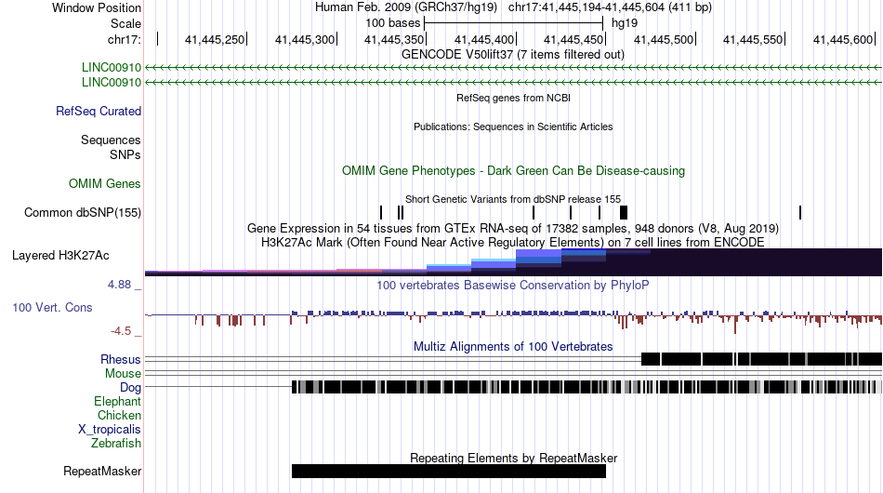Select the rightmost Common dbSNP variant marker
Screen dimensions: 883x493
pyautogui.click(x=800, y=212)
